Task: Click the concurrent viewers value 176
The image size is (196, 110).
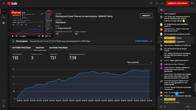Action: 57,34
